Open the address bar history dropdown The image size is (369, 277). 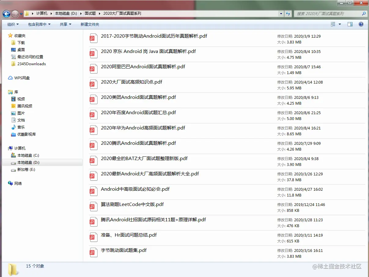(x=281, y=13)
